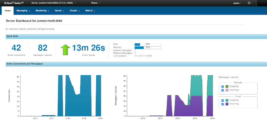The height and width of the screenshot is (128, 267).
Task: Click the green uptime arrow icon
Action: coord(65,50)
